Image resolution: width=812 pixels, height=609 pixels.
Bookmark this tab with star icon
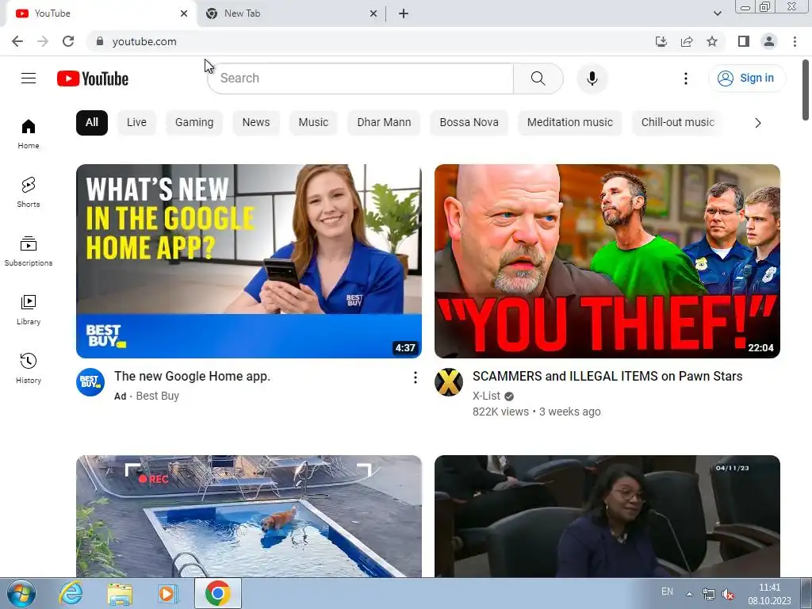point(712,41)
